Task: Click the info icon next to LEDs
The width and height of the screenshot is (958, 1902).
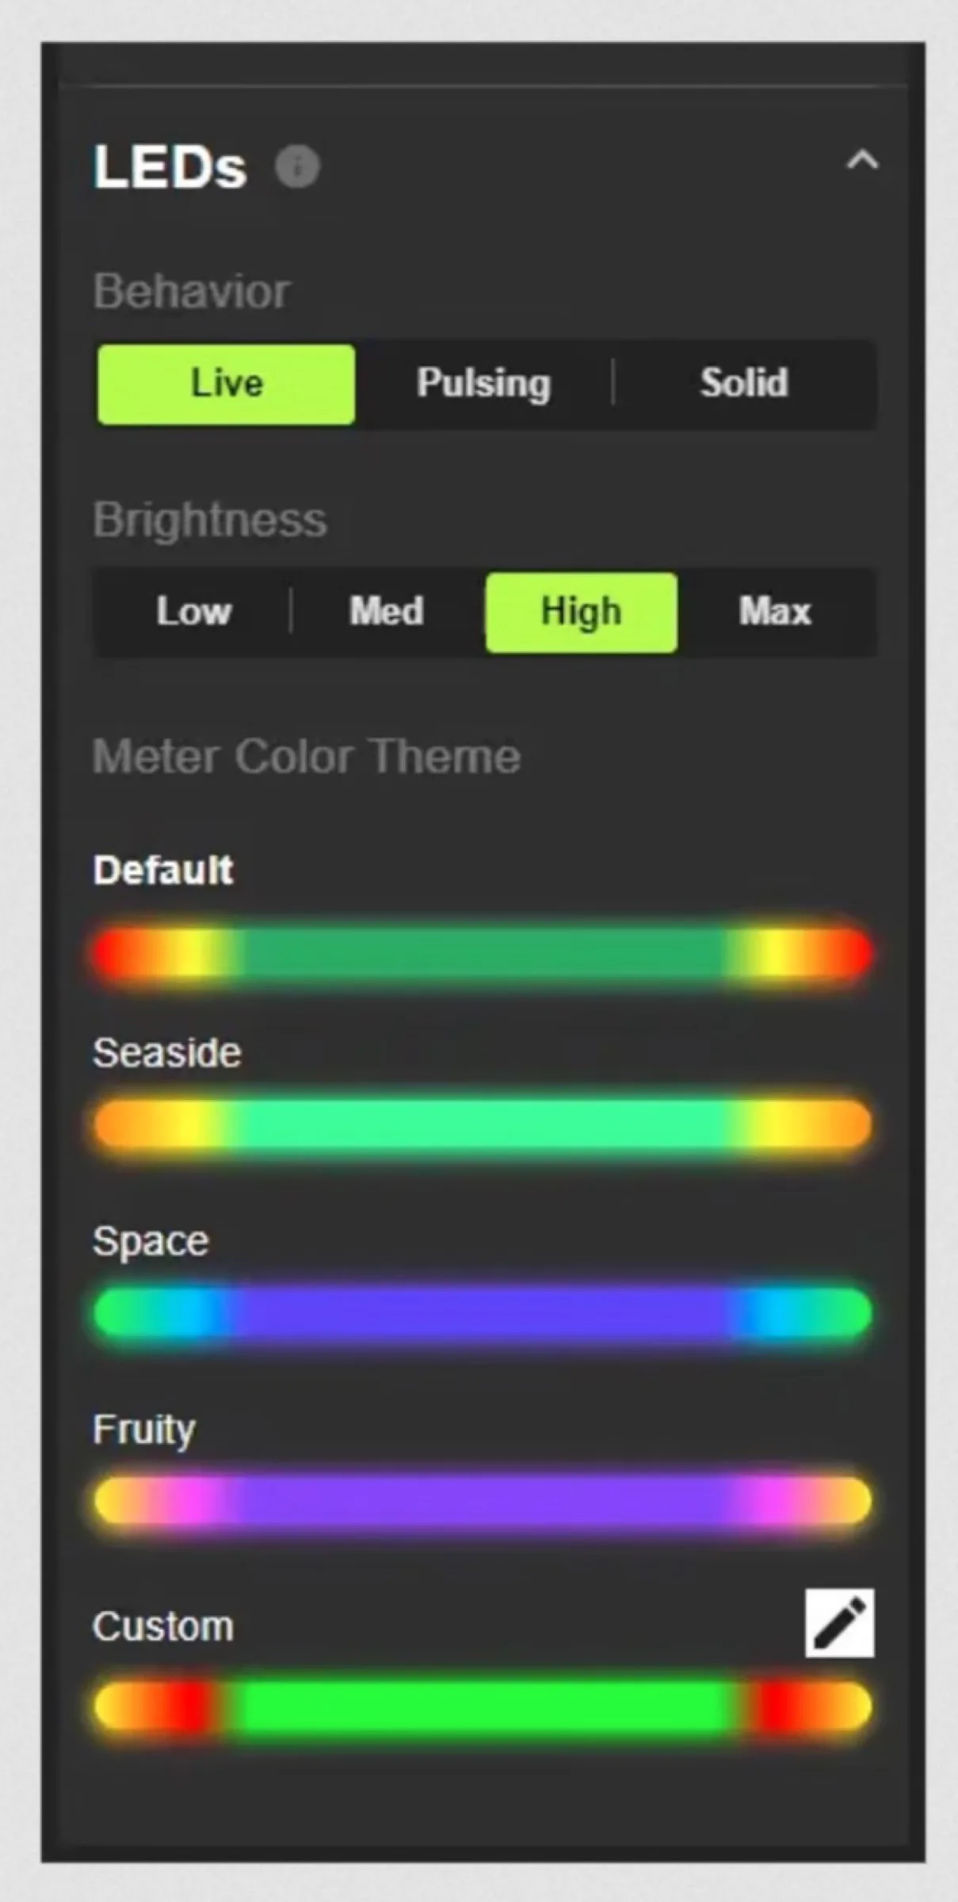Action: click(x=297, y=166)
